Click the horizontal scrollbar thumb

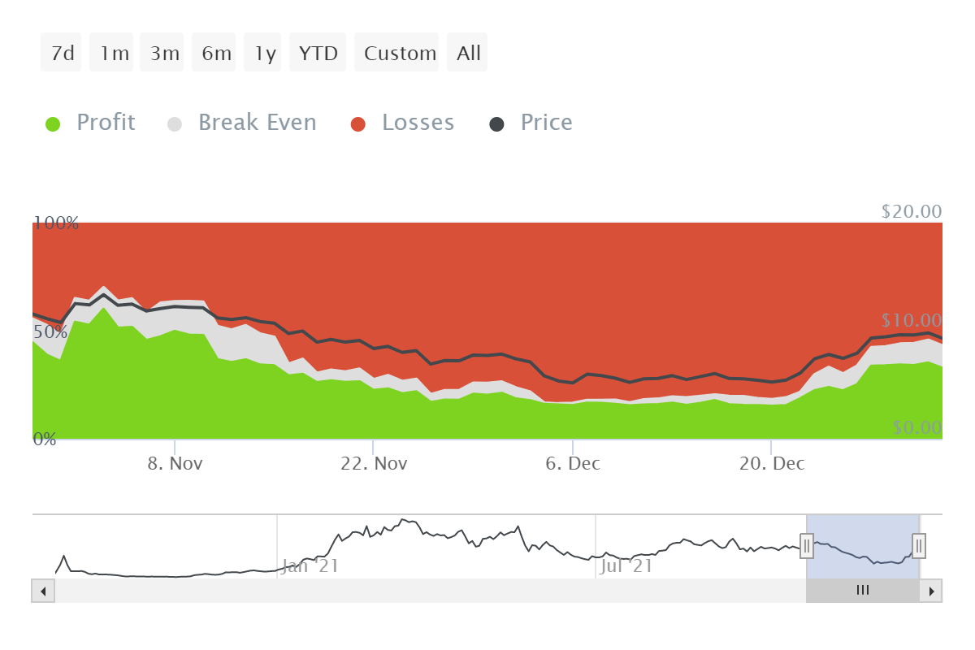tap(862, 591)
